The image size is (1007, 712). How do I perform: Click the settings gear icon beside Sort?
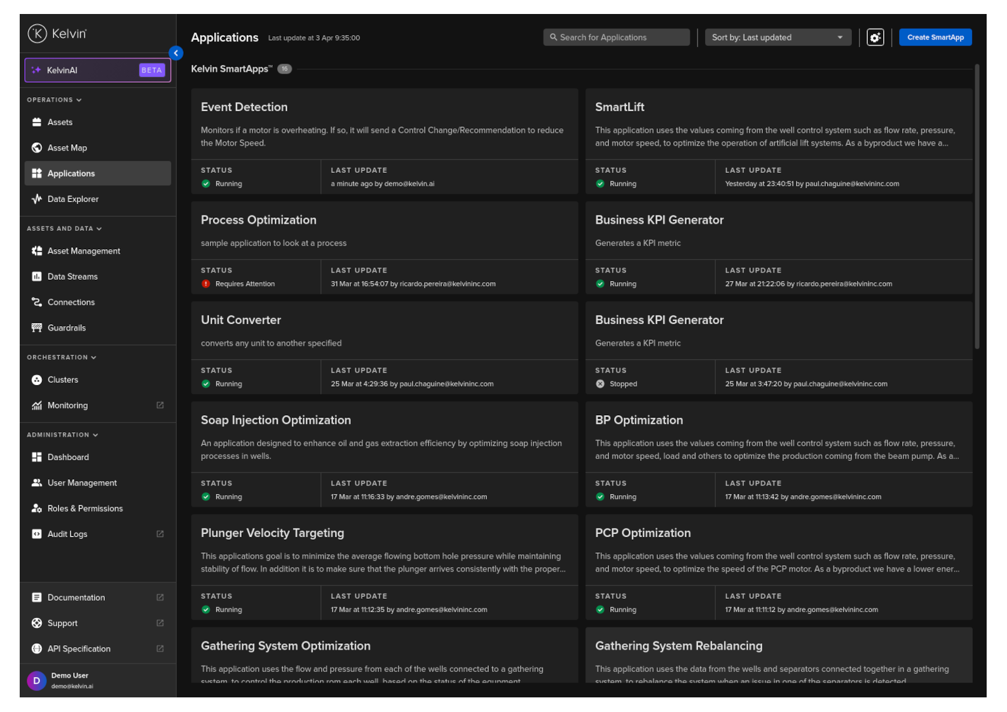click(x=875, y=38)
